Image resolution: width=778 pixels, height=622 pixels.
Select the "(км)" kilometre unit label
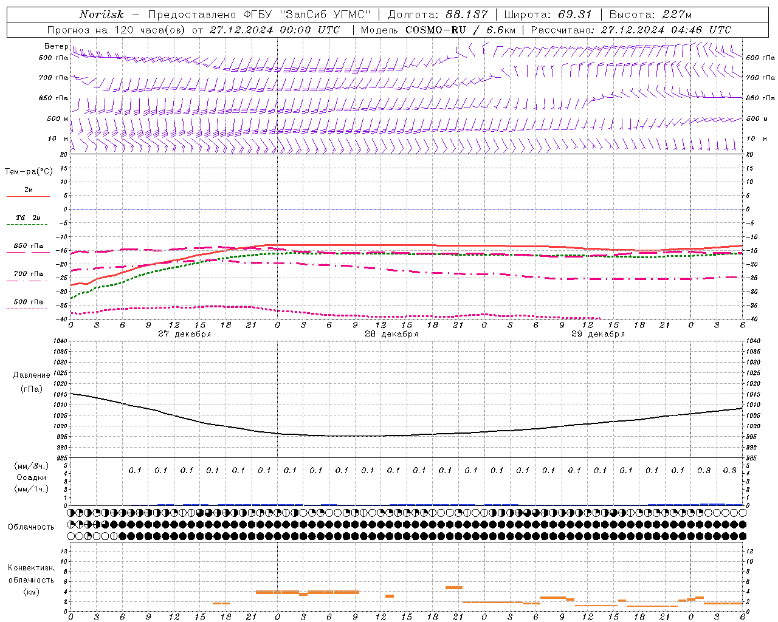(x=32, y=591)
